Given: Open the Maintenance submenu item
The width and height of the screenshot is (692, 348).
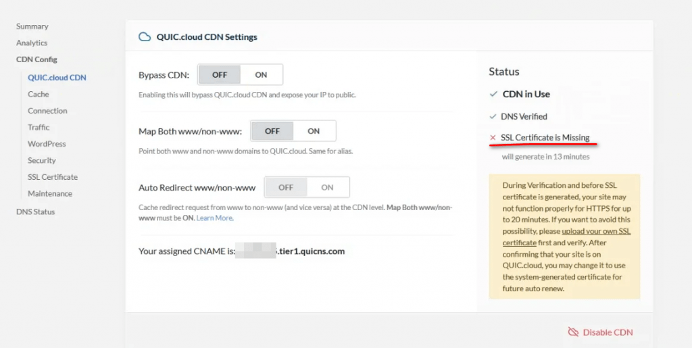Looking at the screenshot, I should click(50, 194).
